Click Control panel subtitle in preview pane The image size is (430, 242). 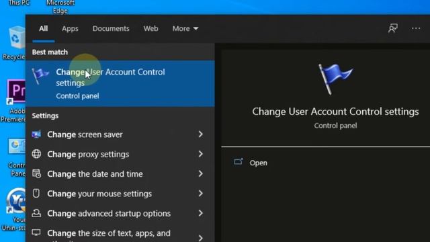click(335, 126)
